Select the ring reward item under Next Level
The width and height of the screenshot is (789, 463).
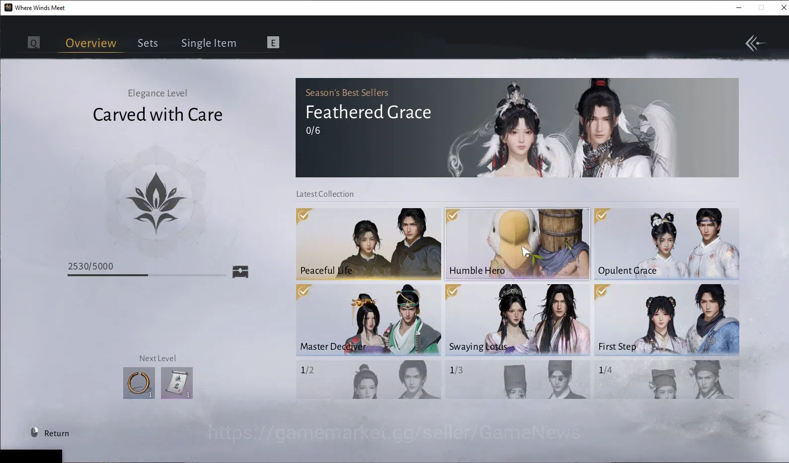139,383
